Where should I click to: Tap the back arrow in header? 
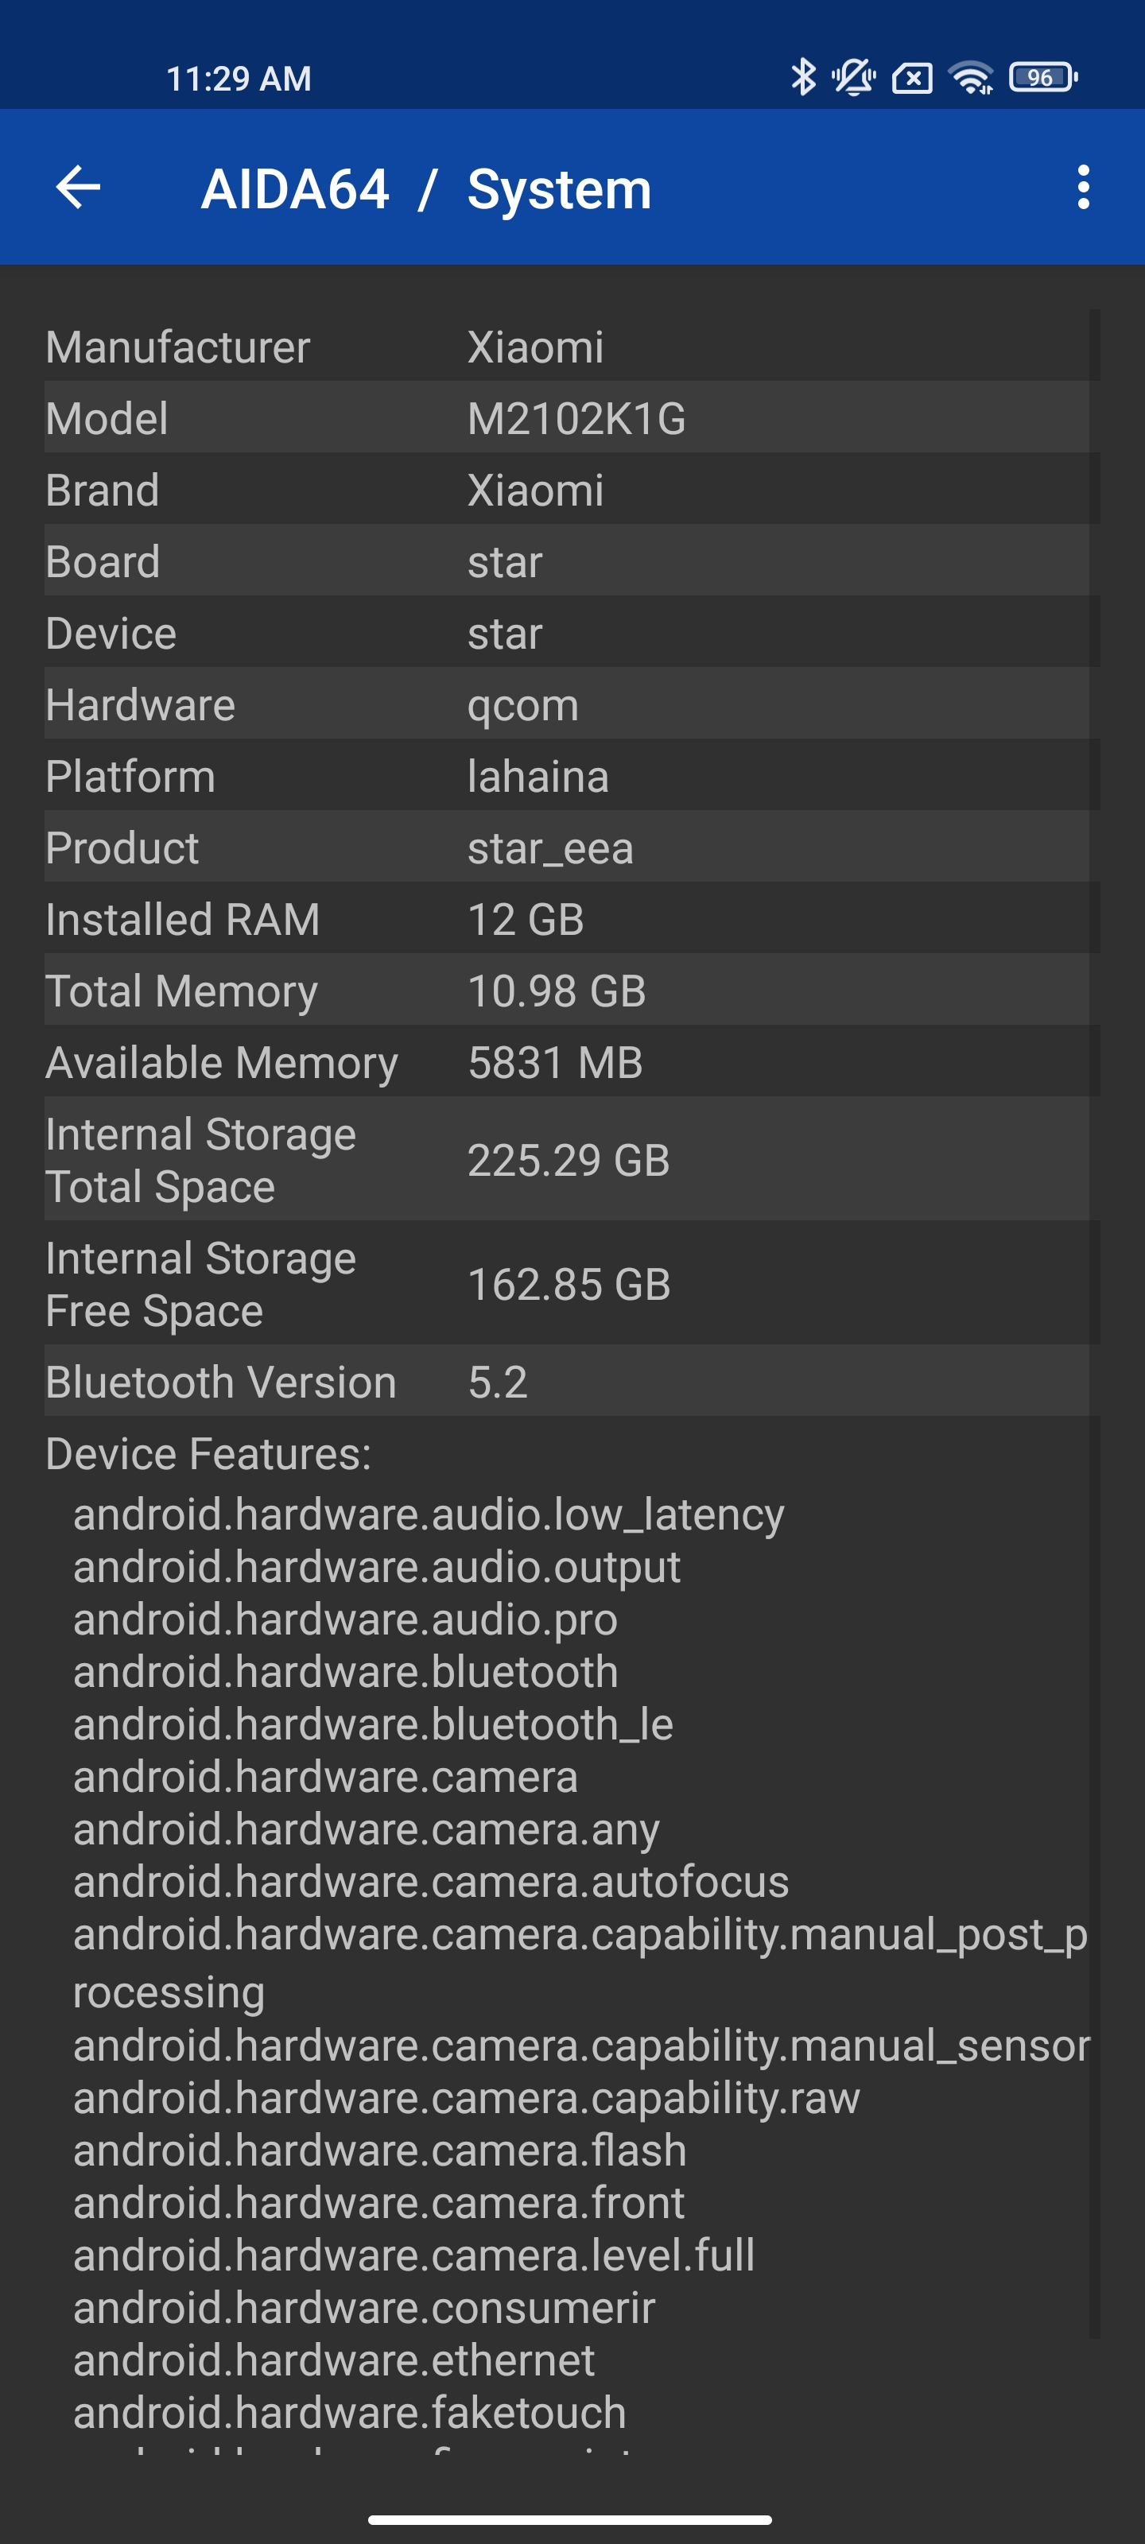click(x=79, y=188)
